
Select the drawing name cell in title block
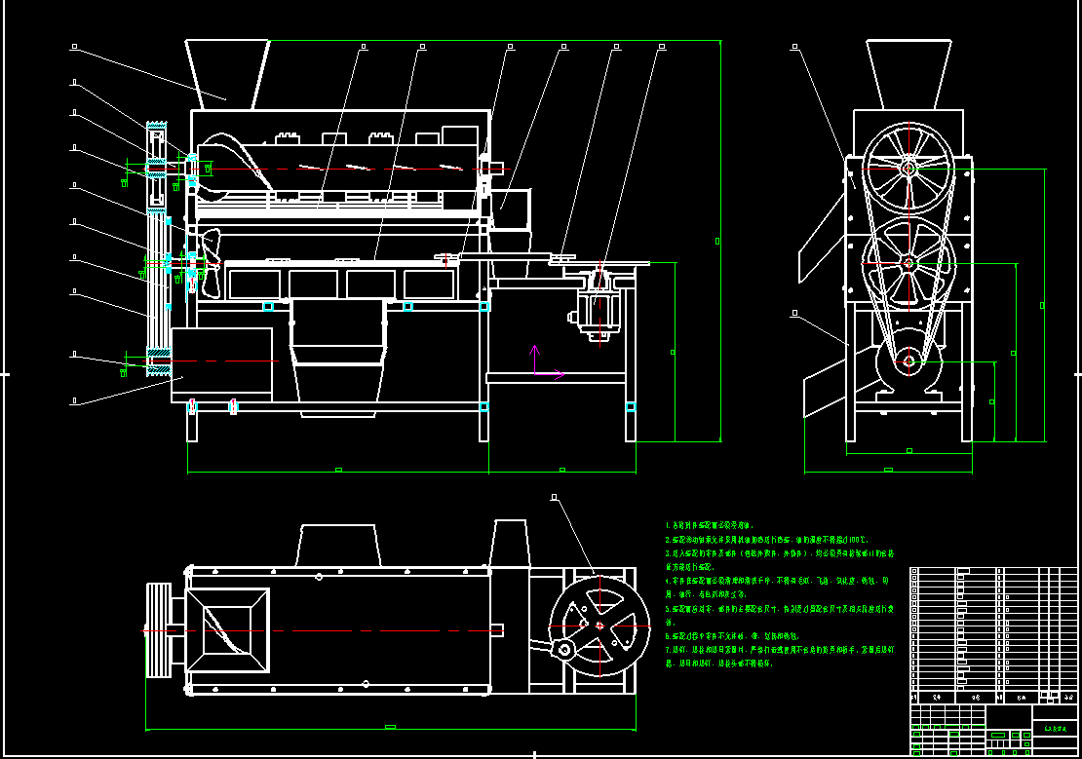tap(1055, 729)
